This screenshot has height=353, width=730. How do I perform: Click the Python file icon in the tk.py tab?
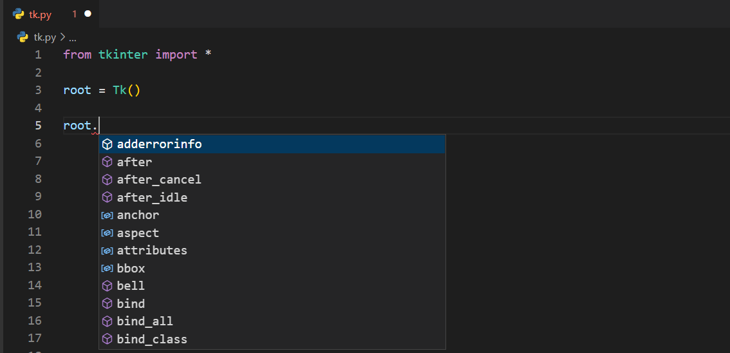click(x=19, y=14)
